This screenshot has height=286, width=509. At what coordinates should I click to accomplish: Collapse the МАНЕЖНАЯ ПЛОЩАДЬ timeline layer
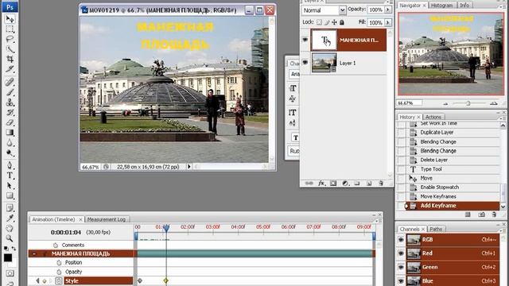point(34,253)
